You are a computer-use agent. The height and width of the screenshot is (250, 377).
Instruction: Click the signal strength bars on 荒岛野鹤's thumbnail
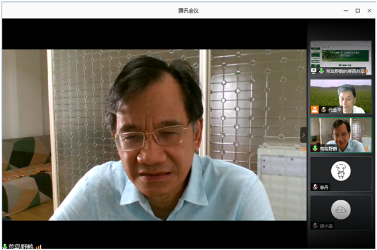(367, 148)
